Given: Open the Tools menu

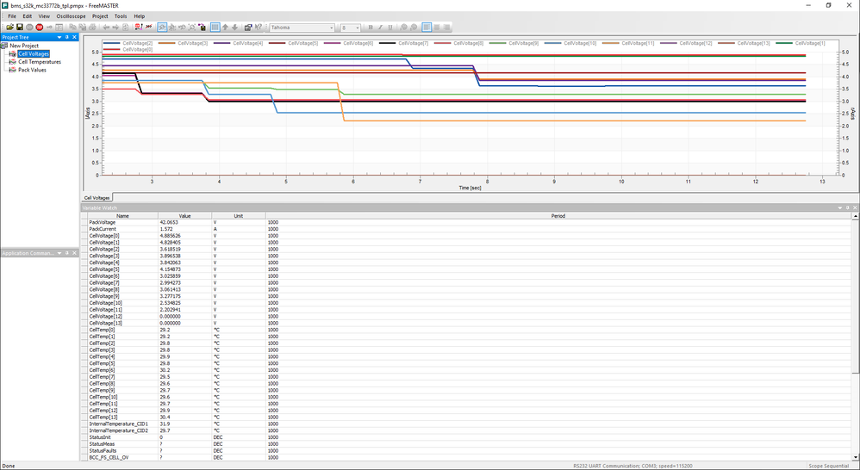Looking at the screenshot, I should (x=121, y=16).
